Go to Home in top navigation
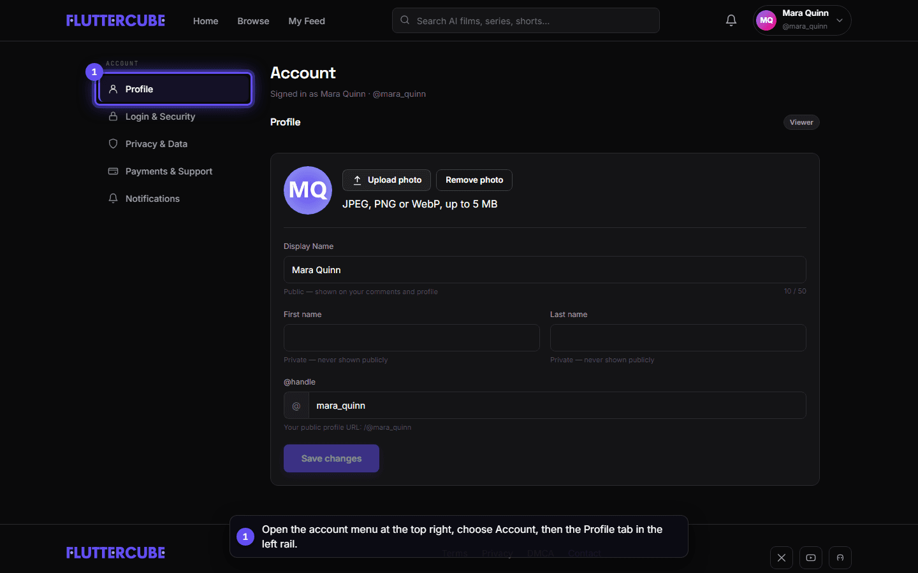918x573 pixels. (x=205, y=21)
